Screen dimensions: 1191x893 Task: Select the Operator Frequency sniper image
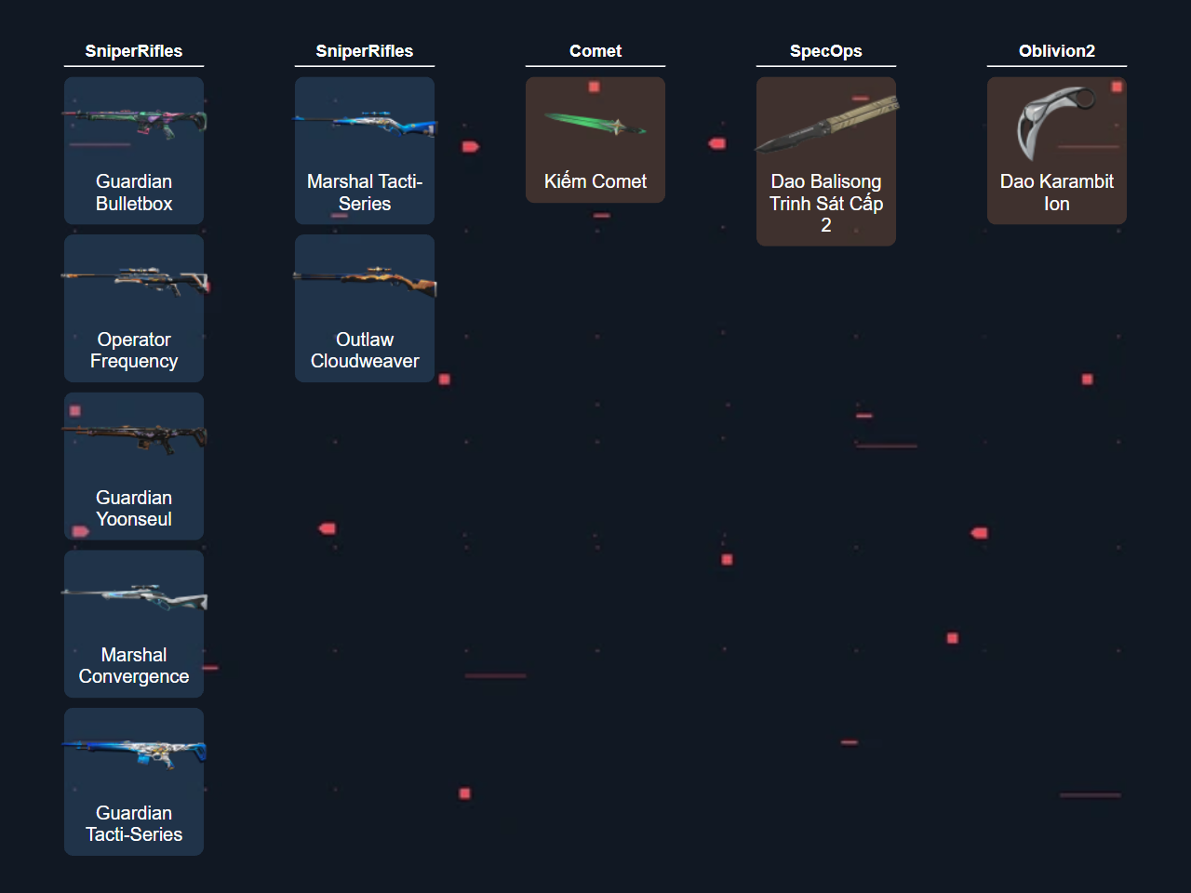point(134,280)
